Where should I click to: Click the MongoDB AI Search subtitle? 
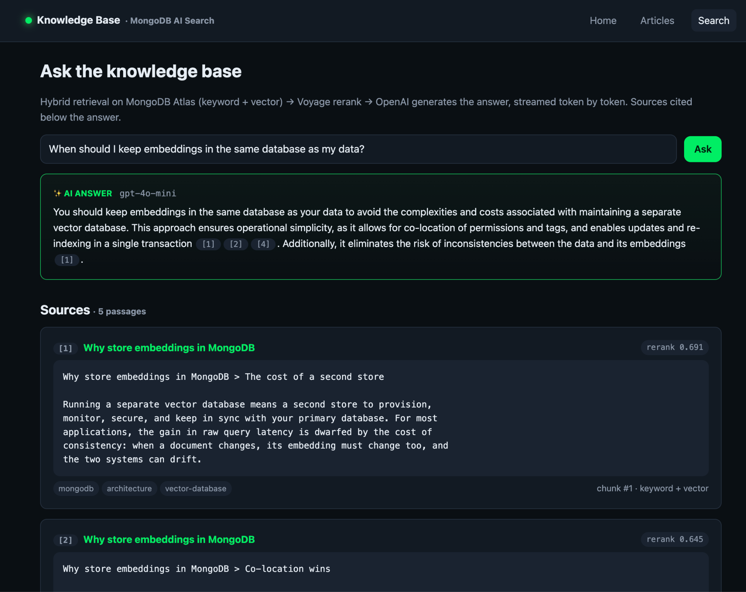[x=172, y=21]
